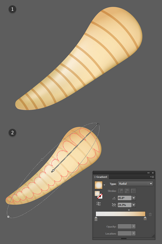Click the Opacity input field
The image size is (162, 244).
tap(124, 226)
